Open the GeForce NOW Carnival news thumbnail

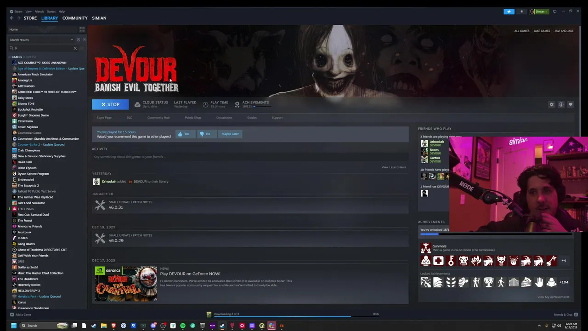coord(126,284)
